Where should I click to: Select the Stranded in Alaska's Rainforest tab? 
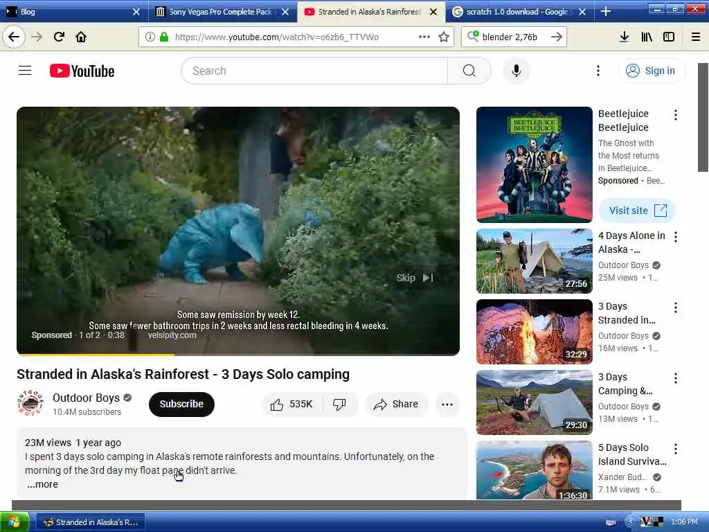[369, 11]
